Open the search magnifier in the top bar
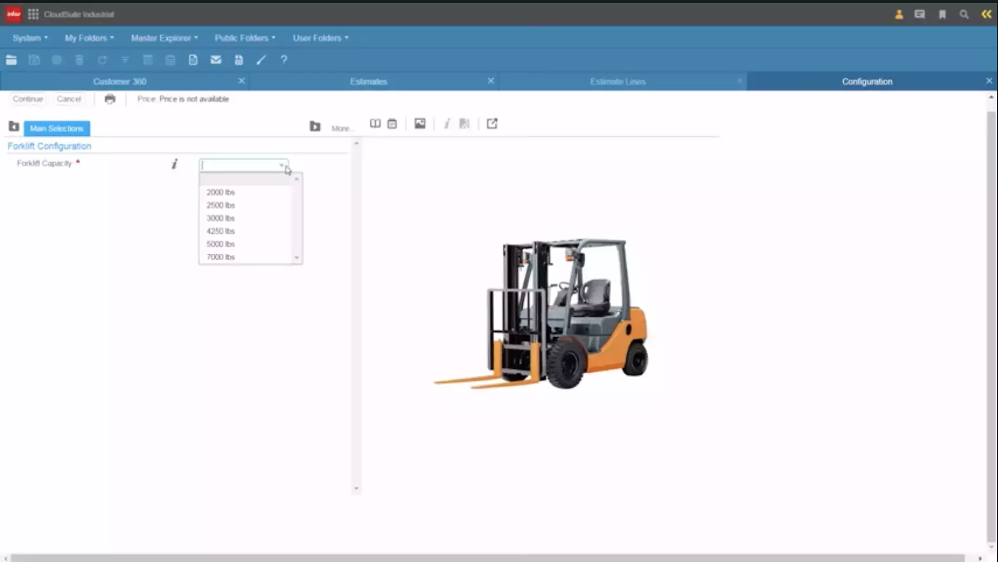 [963, 14]
